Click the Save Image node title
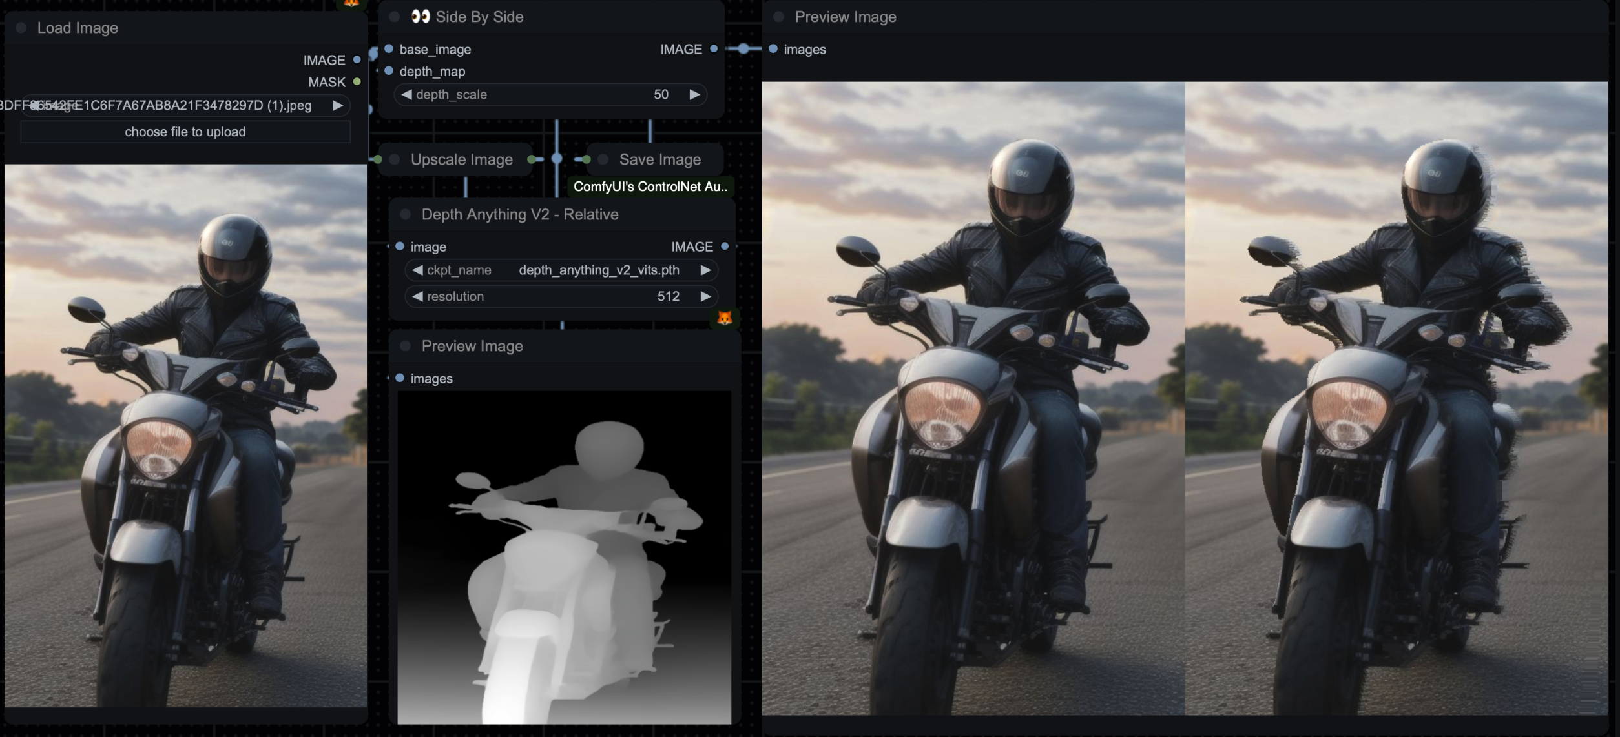The image size is (1620, 737). [659, 159]
